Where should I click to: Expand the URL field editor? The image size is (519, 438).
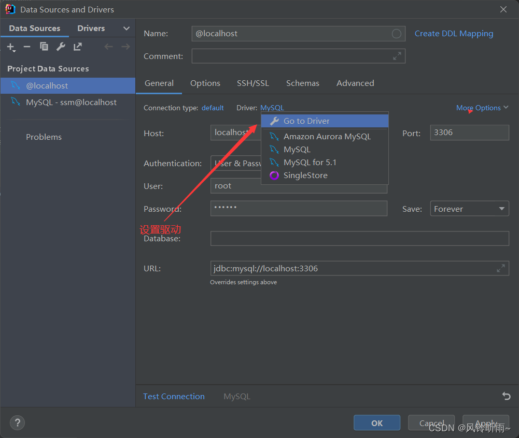501,268
